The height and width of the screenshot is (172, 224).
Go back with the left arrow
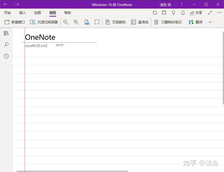pos(5,4)
